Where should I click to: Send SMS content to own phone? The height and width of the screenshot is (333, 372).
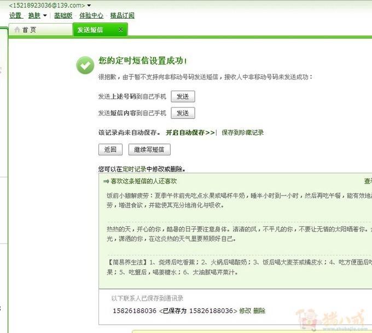pos(183,113)
